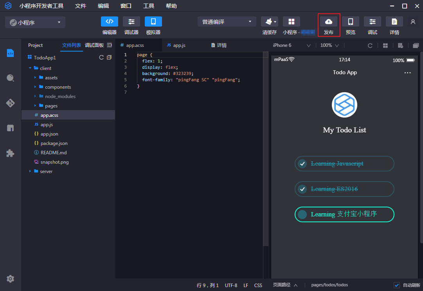The image size is (423, 291).
Task: Click the 发布 publish cloud icon
Action: tap(329, 21)
